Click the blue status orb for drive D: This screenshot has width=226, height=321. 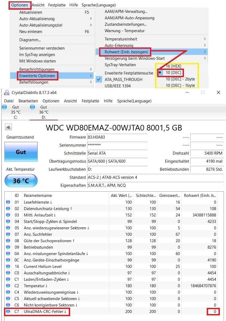coord(32,107)
